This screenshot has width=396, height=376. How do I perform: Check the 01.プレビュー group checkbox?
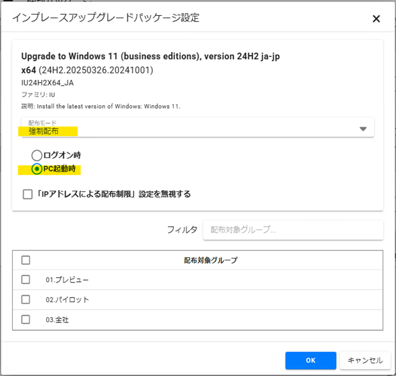coord(26,280)
